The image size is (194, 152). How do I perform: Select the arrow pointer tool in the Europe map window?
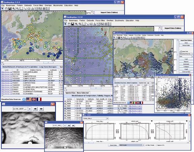pyautogui.click(x=3, y=8)
